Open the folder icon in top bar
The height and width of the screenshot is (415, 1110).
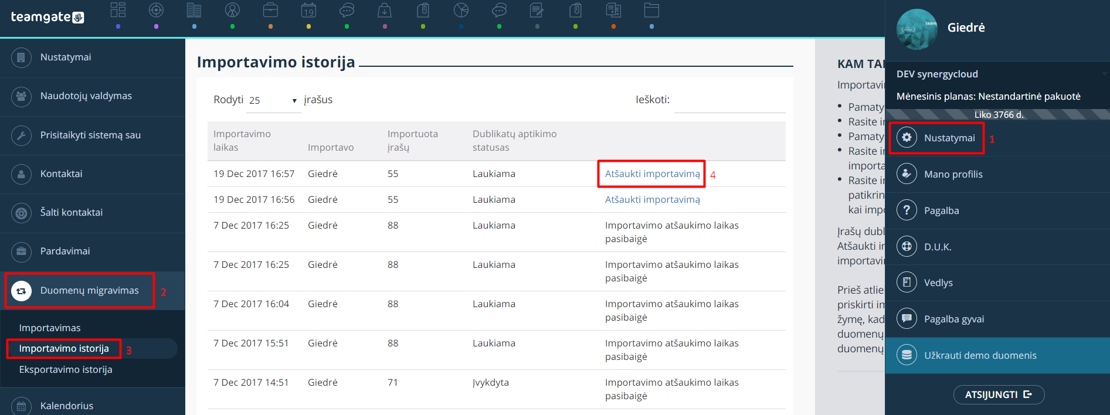(x=651, y=10)
